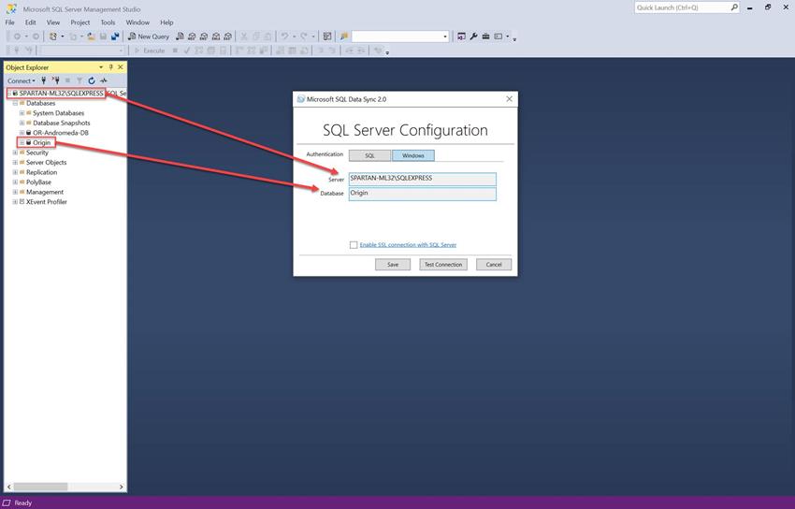Click the New Query toolbar button
795x509 pixels.
(149, 36)
